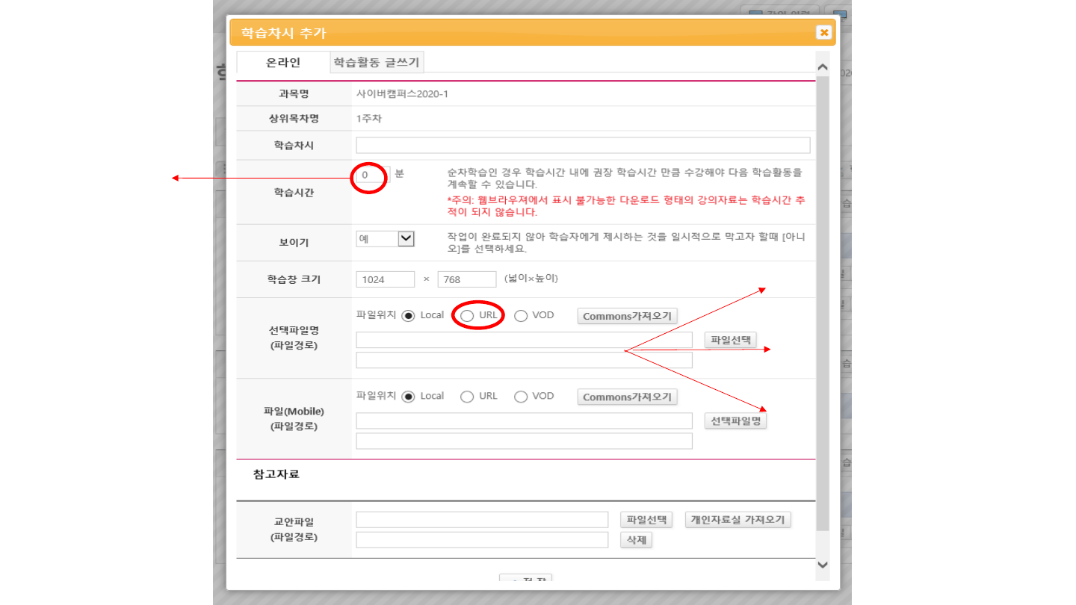This screenshot has height=605, width=1076.
Task: Click 파일선택 button in 선택파일명 row
Action: point(730,340)
